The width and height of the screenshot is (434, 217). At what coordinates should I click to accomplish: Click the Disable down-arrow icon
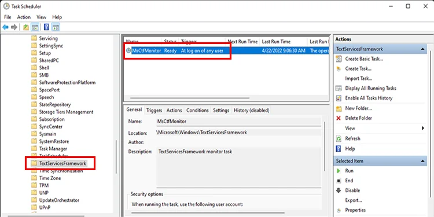(x=339, y=190)
